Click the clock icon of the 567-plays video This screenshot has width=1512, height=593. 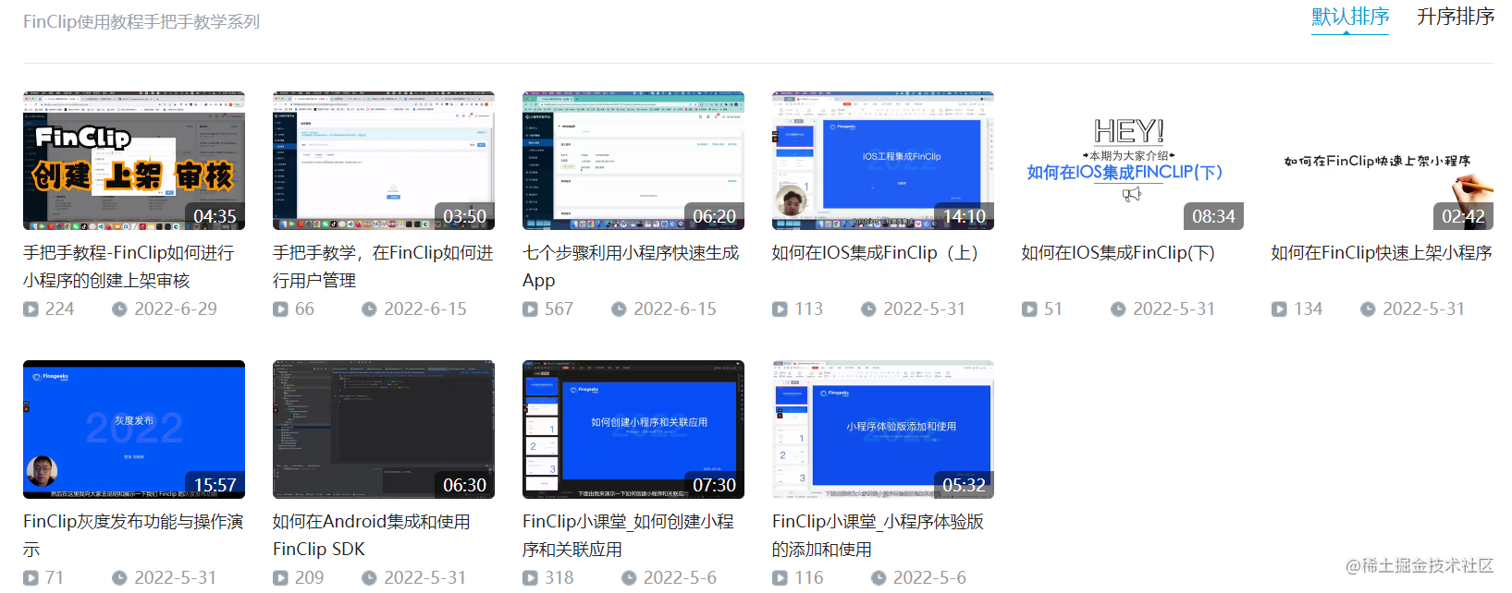click(x=619, y=309)
